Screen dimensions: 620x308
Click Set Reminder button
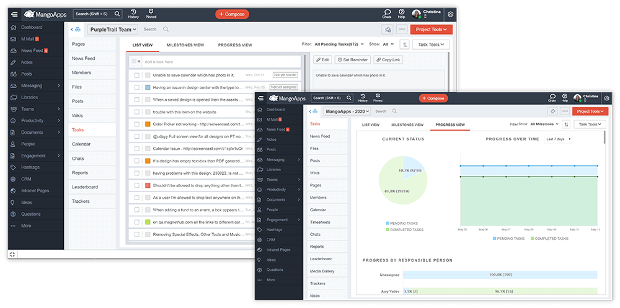pos(353,59)
